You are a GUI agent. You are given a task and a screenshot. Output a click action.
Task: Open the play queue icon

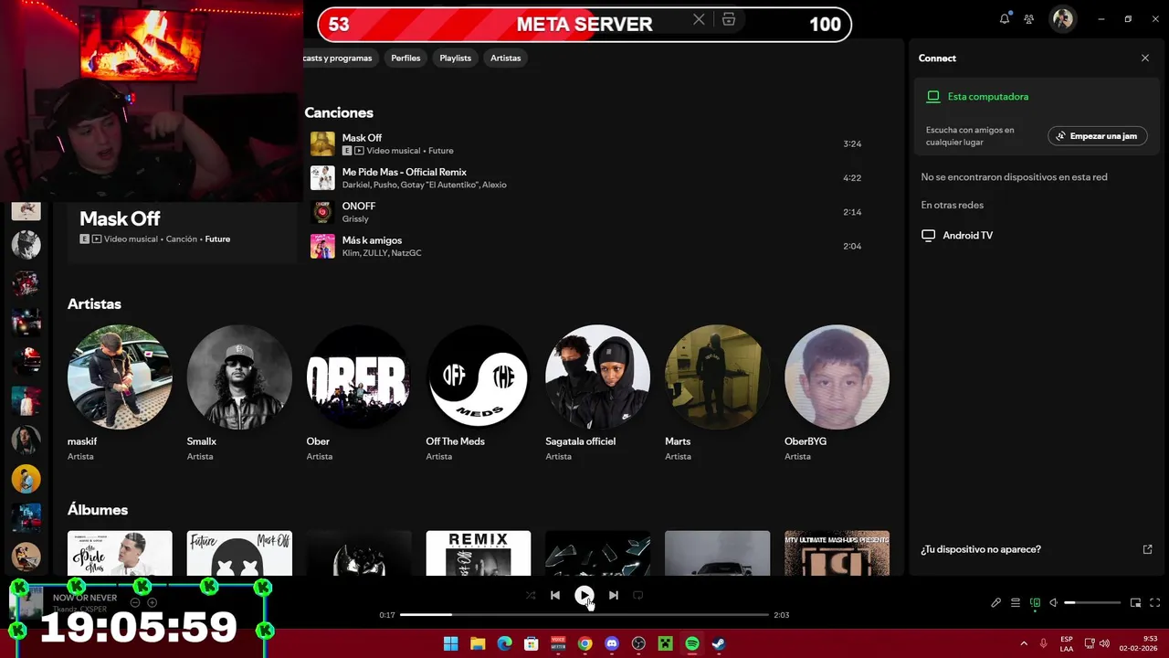pos(1016,602)
